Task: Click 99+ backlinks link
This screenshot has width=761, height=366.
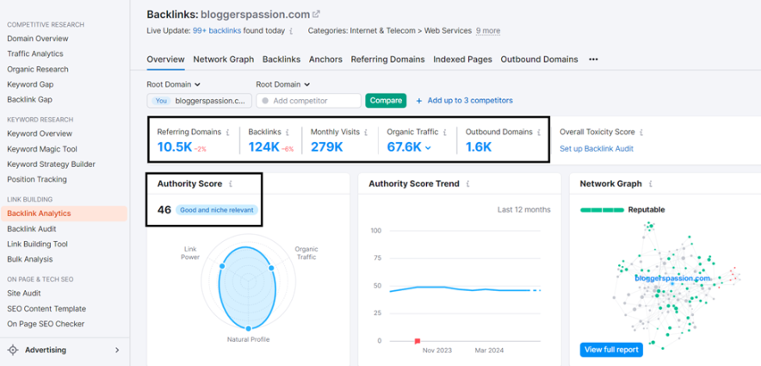Action: [217, 31]
